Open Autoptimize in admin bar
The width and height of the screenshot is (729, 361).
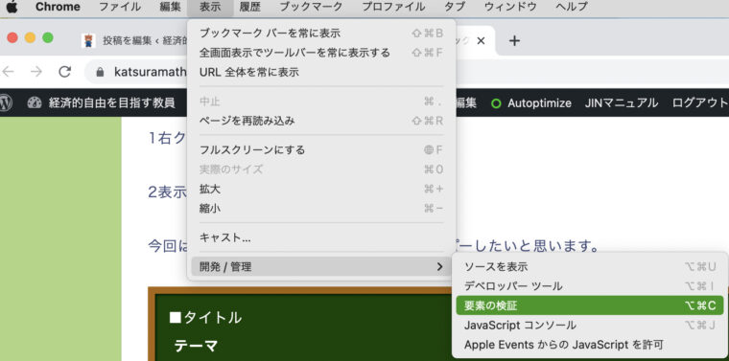[x=539, y=103]
